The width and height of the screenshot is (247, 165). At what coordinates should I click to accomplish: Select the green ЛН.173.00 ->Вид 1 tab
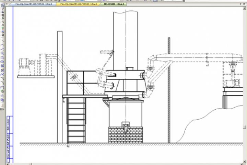(114, 4)
